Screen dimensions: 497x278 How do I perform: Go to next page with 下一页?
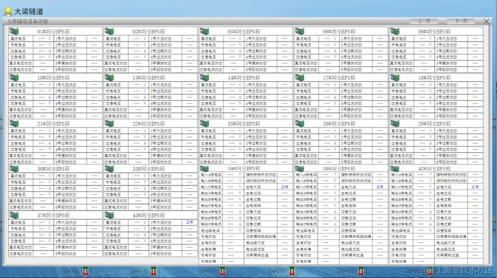461,21
